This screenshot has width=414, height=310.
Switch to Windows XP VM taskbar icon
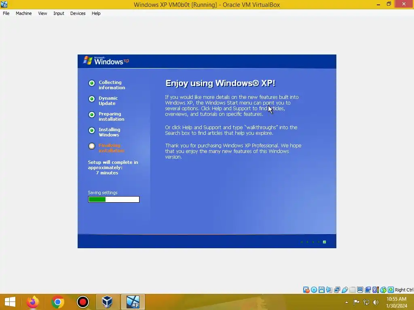tap(133, 302)
